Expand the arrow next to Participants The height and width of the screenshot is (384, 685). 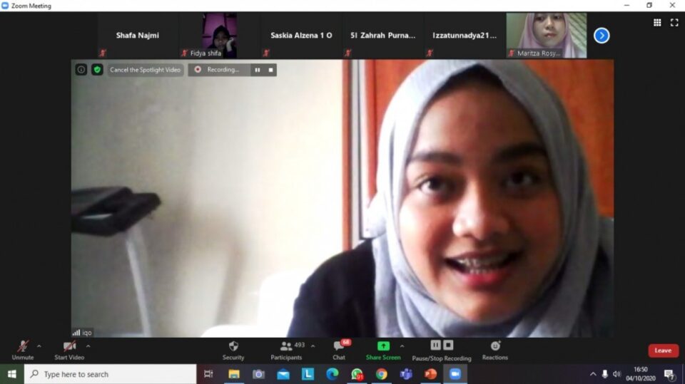click(x=313, y=346)
